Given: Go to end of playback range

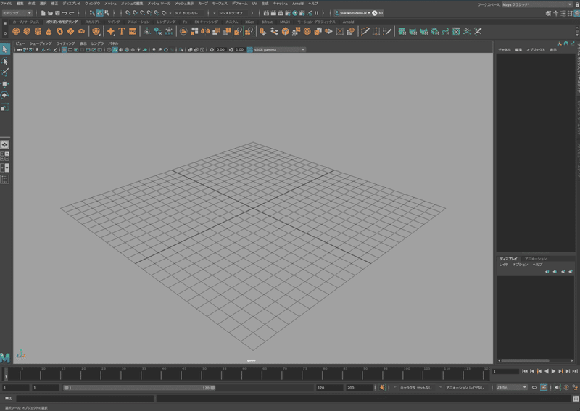Looking at the screenshot, I should 575,371.
